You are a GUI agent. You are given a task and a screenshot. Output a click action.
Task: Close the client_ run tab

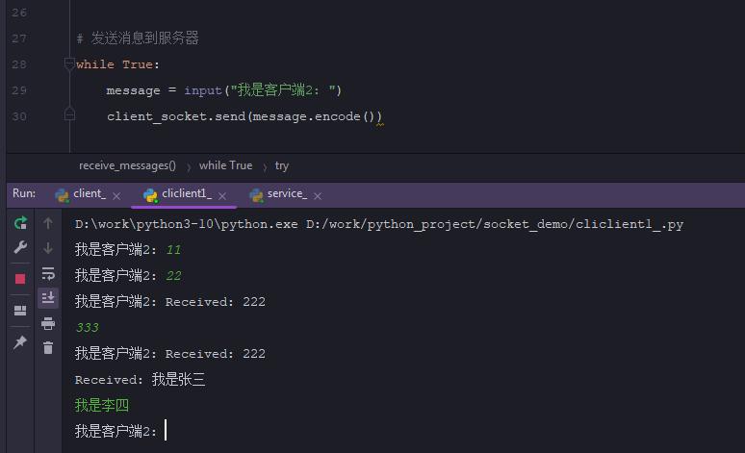click(116, 195)
